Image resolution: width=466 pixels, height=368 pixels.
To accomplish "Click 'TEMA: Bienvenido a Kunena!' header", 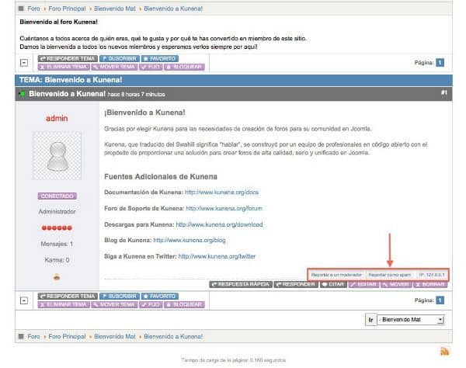I will [71, 80].
